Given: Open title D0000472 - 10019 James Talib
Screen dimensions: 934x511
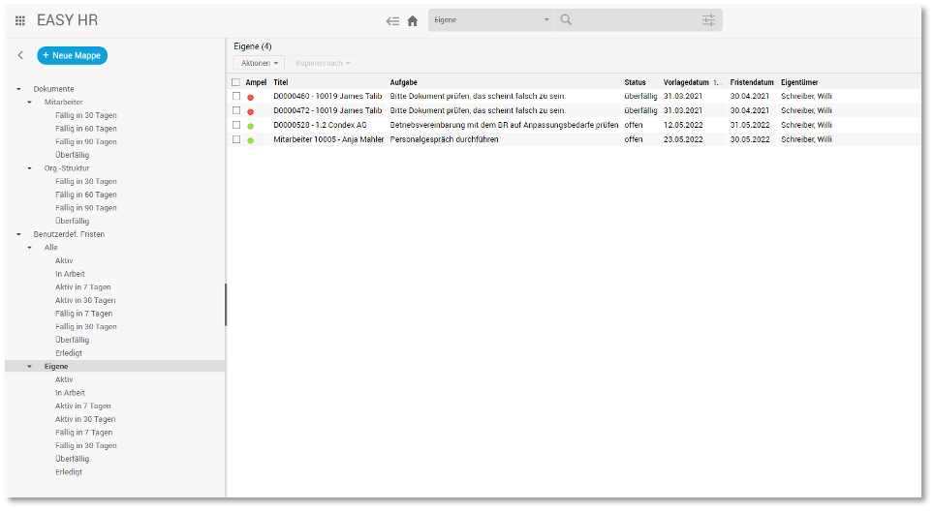Looking at the screenshot, I should pyautogui.click(x=327, y=110).
